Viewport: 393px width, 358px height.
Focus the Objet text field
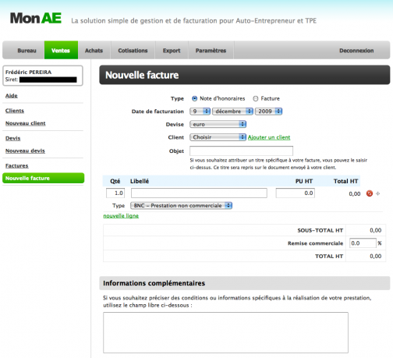[x=241, y=151]
